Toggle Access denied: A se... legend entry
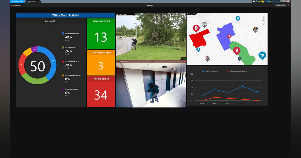This screenshot has height=158, width=301. 71,61
